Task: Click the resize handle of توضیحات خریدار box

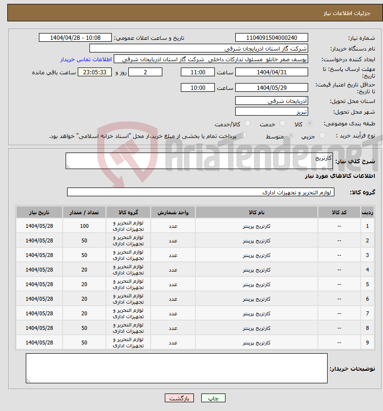Action: pyautogui.click(x=28, y=380)
